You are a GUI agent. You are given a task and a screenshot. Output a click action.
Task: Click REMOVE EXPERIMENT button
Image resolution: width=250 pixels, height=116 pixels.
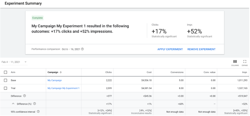point(201,49)
